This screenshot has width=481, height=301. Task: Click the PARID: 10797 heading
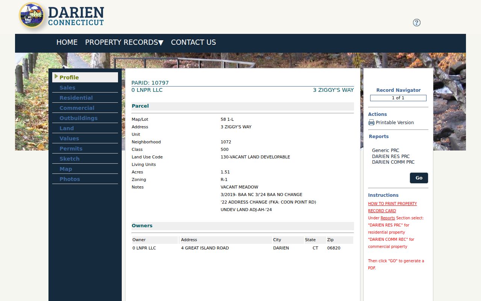point(150,83)
